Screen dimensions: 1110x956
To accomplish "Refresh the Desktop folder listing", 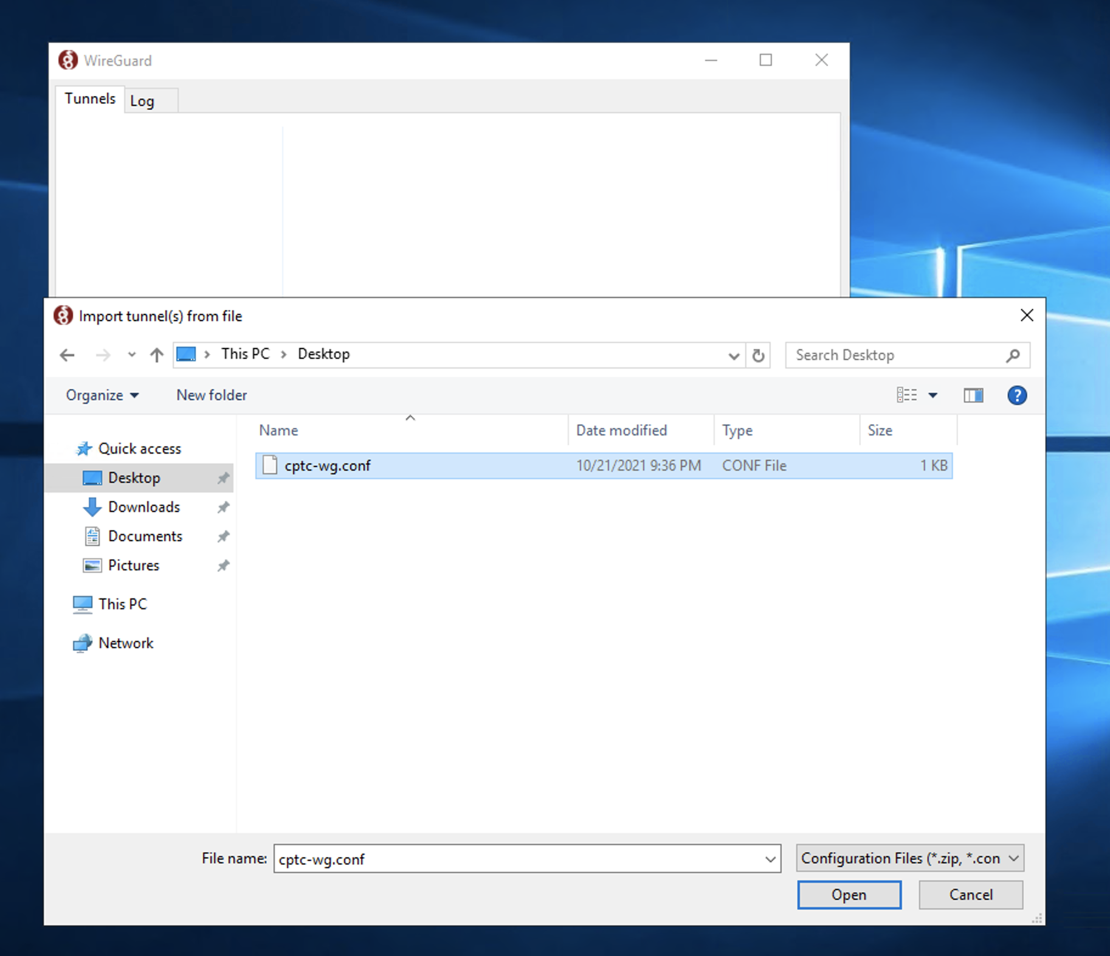I will point(758,356).
